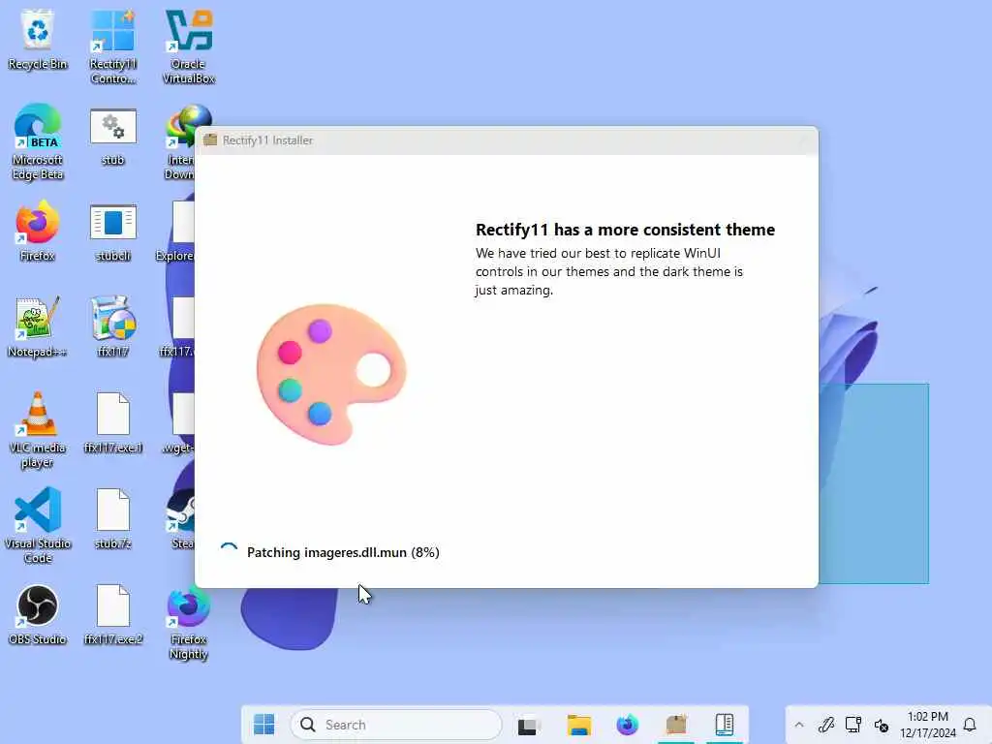Open File Explorer from the taskbar
The height and width of the screenshot is (744, 992).
[x=578, y=725]
